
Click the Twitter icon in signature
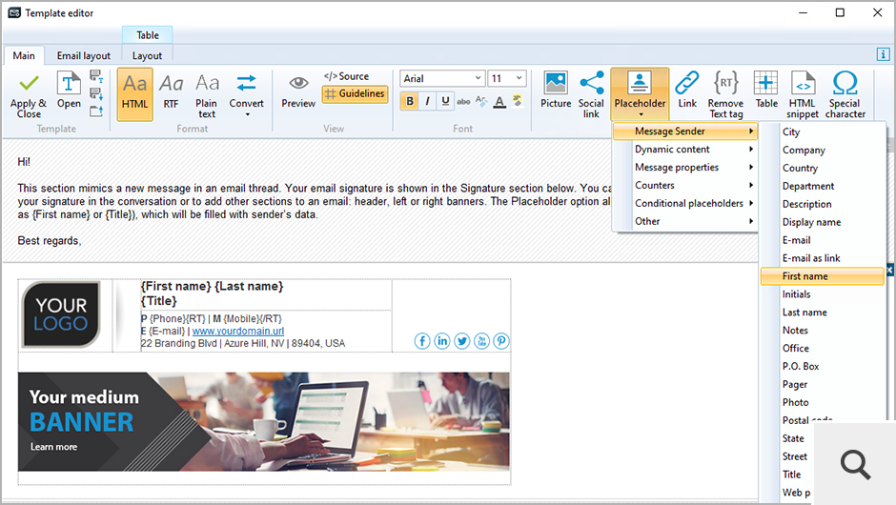[x=461, y=341]
